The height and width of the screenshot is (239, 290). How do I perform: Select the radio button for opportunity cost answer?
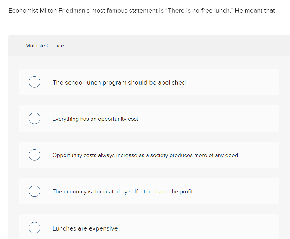tap(34, 118)
